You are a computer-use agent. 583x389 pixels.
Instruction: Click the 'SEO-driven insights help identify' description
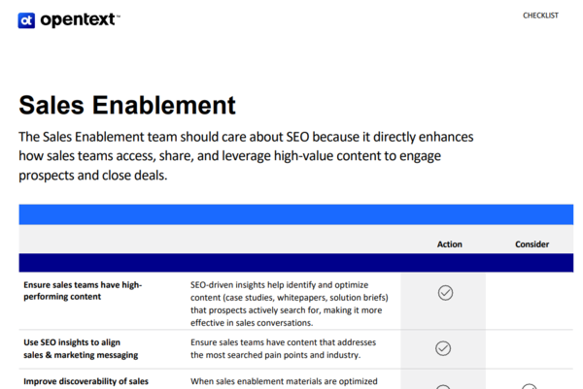[290, 304]
